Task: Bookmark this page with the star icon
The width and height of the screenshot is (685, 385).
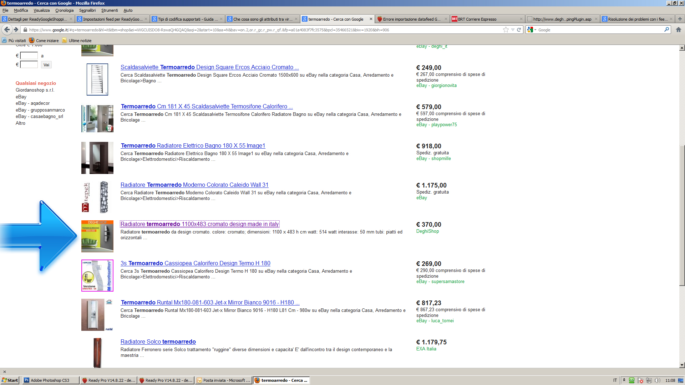Action: click(x=506, y=30)
